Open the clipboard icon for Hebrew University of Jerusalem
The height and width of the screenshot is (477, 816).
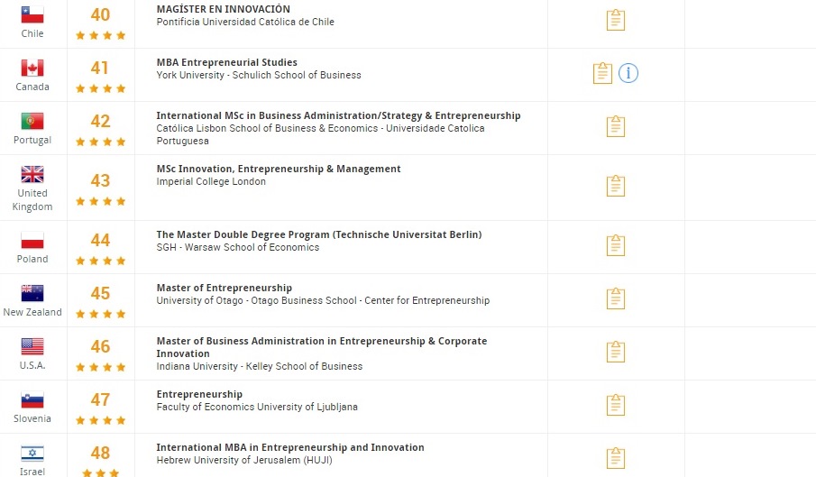coord(616,458)
